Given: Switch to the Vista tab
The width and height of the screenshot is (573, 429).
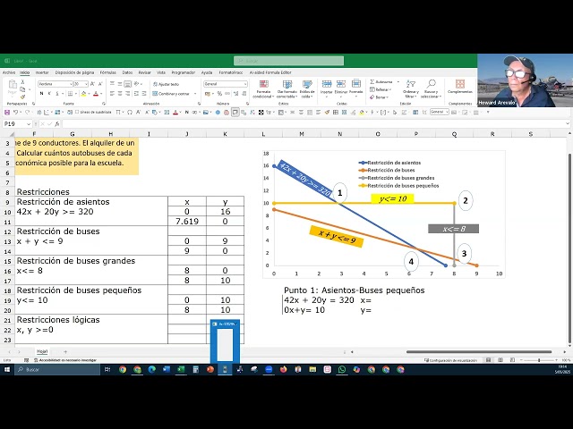Looking at the screenshot, I should pos(161,72).
